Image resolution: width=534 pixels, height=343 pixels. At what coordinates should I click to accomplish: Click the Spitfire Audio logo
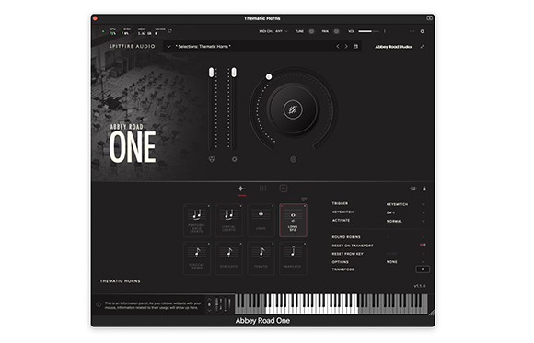pyautogui.click(x=133, y=46)
